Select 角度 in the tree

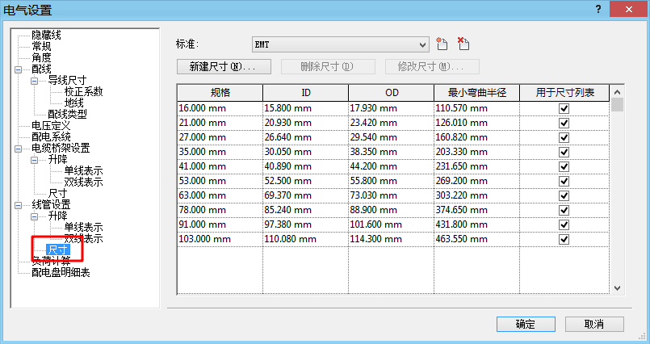(41, 57)
